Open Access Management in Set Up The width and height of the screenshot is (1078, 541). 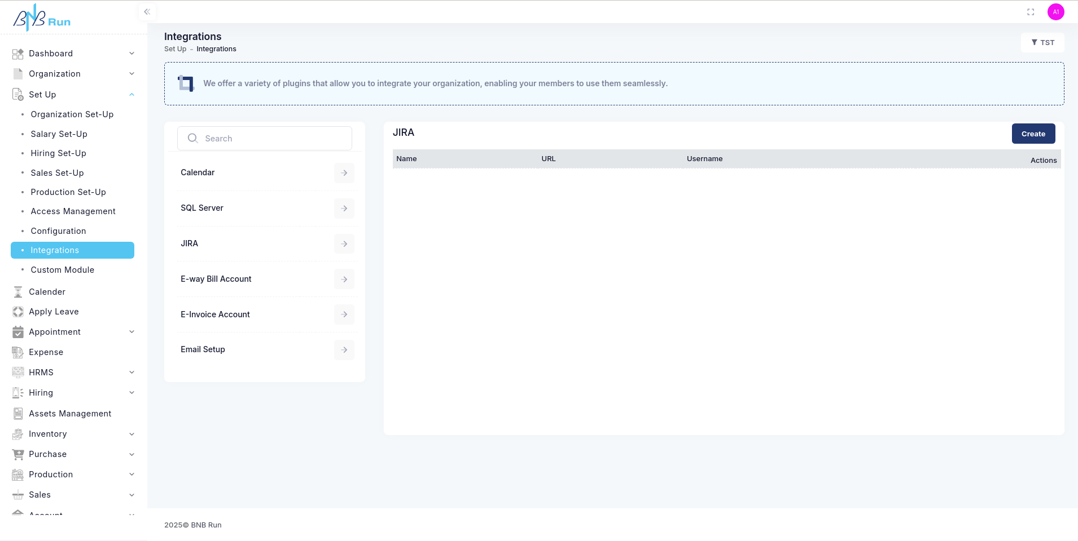pyautogui.click(x=73, y=211)
